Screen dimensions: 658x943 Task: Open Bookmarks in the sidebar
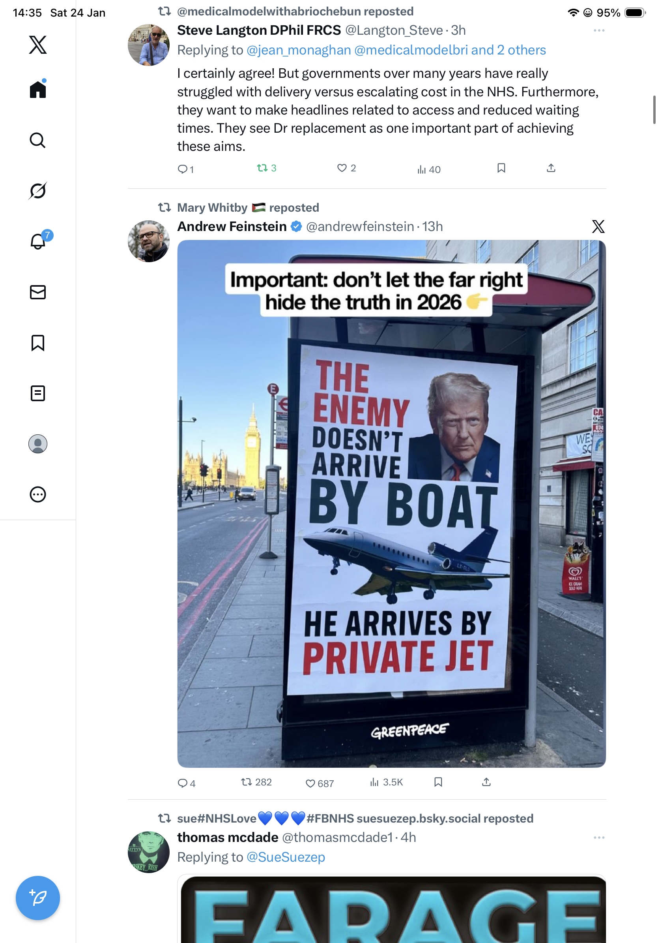38,342
